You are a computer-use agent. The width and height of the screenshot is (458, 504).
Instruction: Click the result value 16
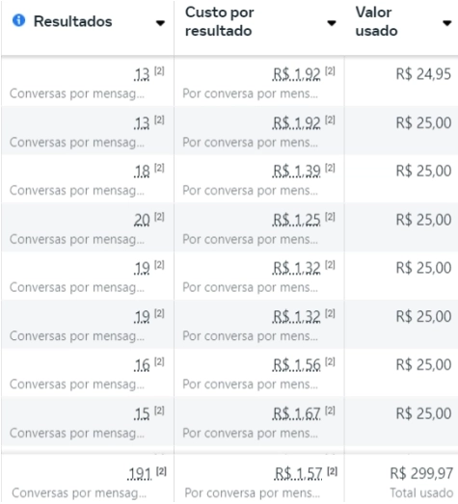(x=142, y=365)
